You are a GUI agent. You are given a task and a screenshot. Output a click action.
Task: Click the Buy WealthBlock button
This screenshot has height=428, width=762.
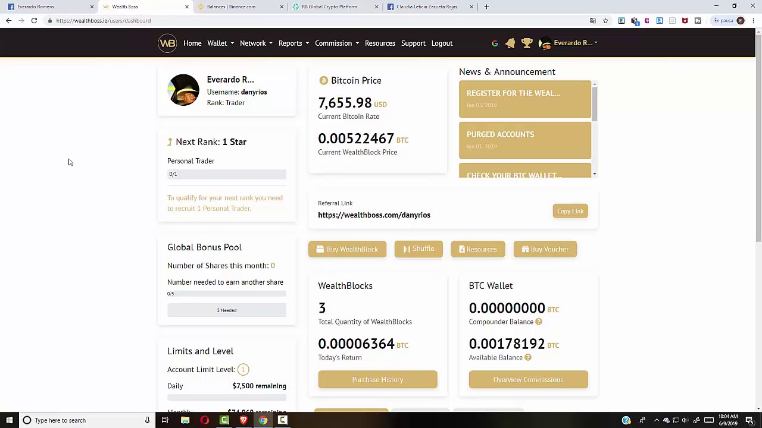tap(347, 249)
